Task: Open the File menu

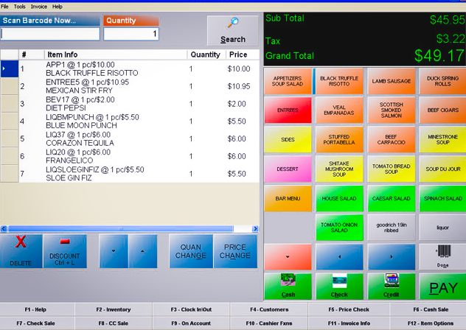Action: (4, 7)
